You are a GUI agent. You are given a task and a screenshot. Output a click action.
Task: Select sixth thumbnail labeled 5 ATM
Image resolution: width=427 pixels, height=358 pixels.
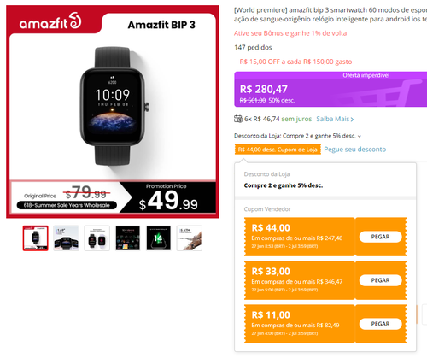190,238
